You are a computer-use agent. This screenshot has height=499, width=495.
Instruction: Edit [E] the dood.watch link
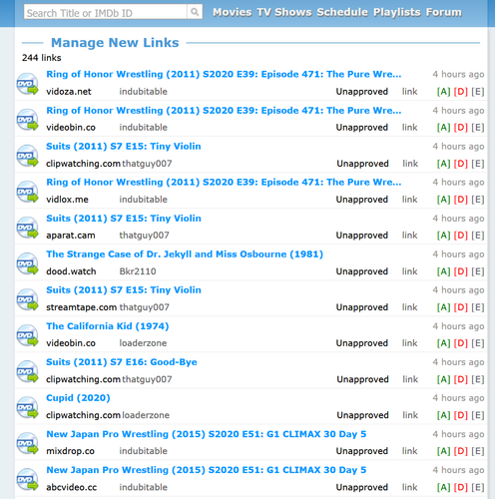478,271
